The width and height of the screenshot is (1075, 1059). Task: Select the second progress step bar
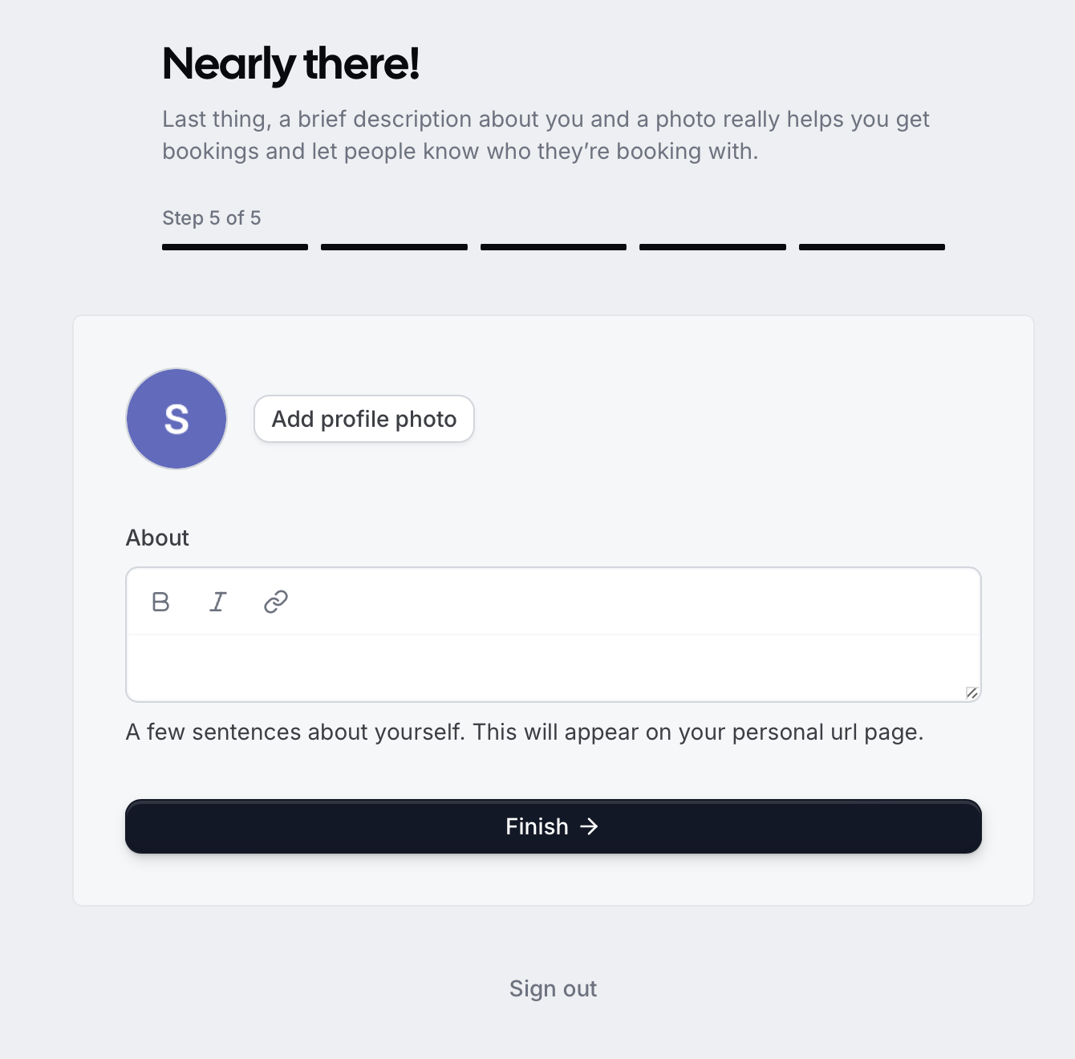(394, 247)
